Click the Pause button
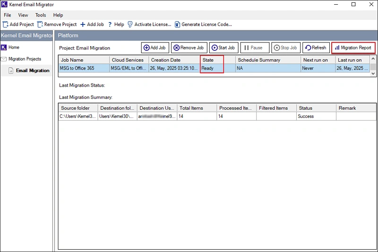Image resolution: width=378 pixels, height=252 pixels. point(255,48)
